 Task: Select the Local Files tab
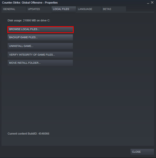pos(64,9)
